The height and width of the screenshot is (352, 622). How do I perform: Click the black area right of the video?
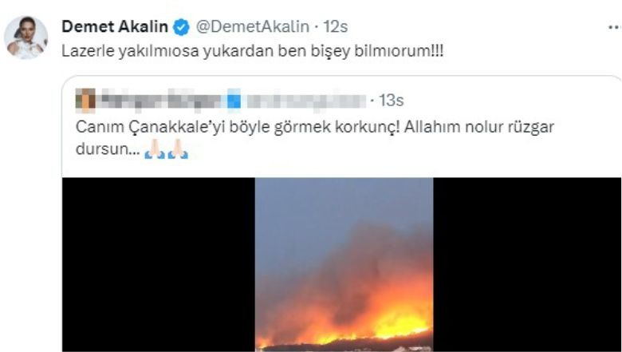(x=527, y=264)
